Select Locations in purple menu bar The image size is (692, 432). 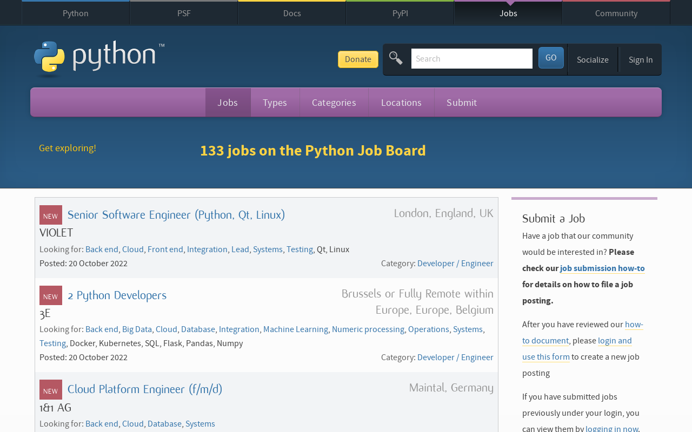401,103
